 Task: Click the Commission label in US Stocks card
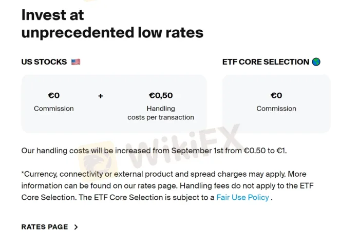54,108
